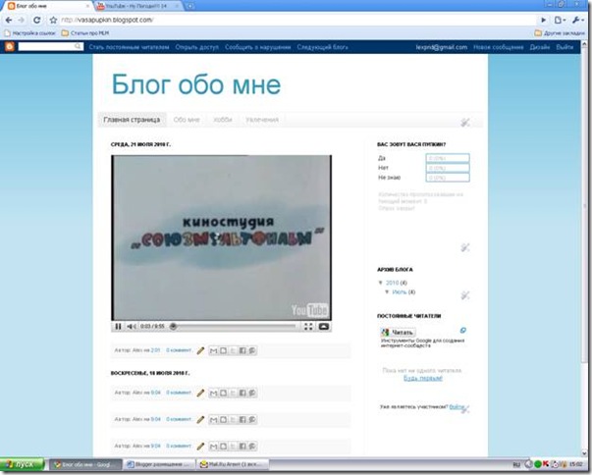Click Новое сообщение in navbar
Viewport: 592px width, 475px height.
pyautogui.click(x=499, y=47)
